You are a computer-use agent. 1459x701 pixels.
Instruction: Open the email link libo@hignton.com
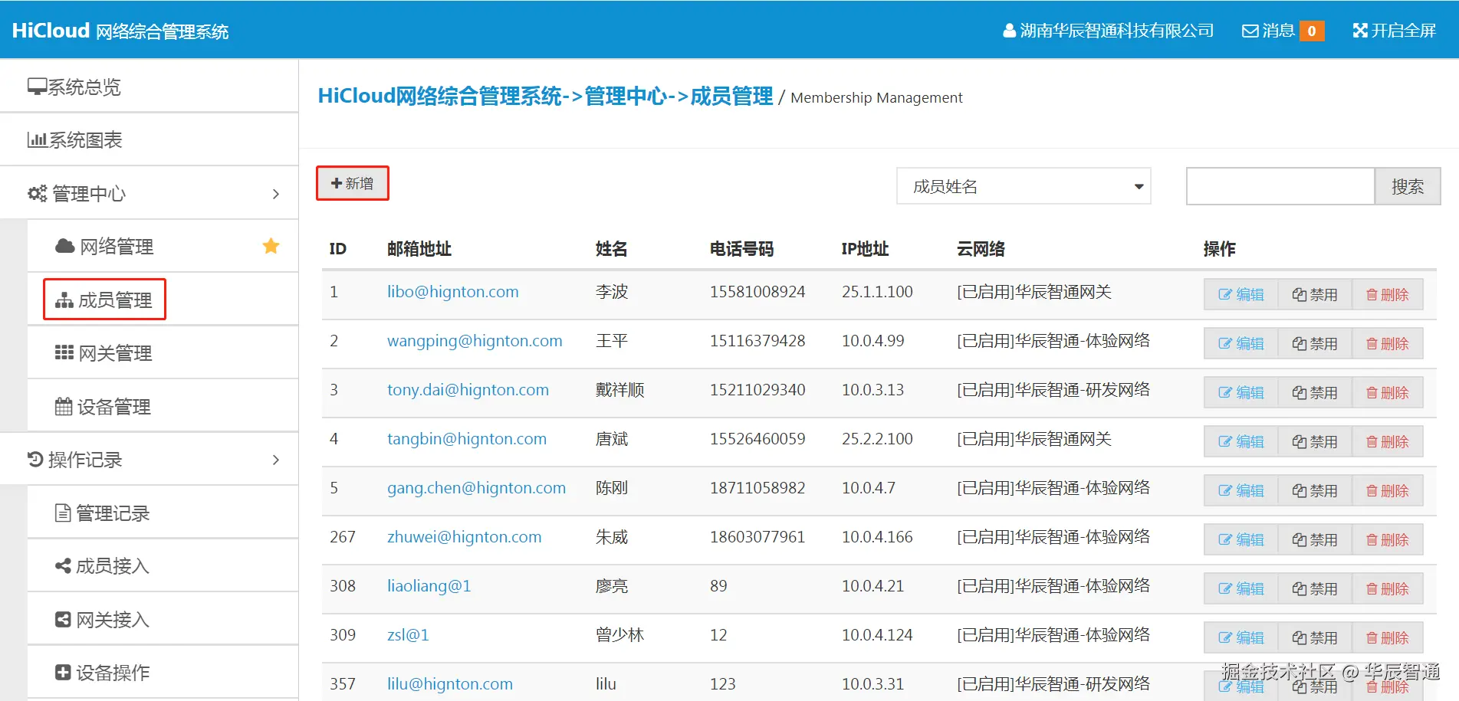(x=452, y=292)
